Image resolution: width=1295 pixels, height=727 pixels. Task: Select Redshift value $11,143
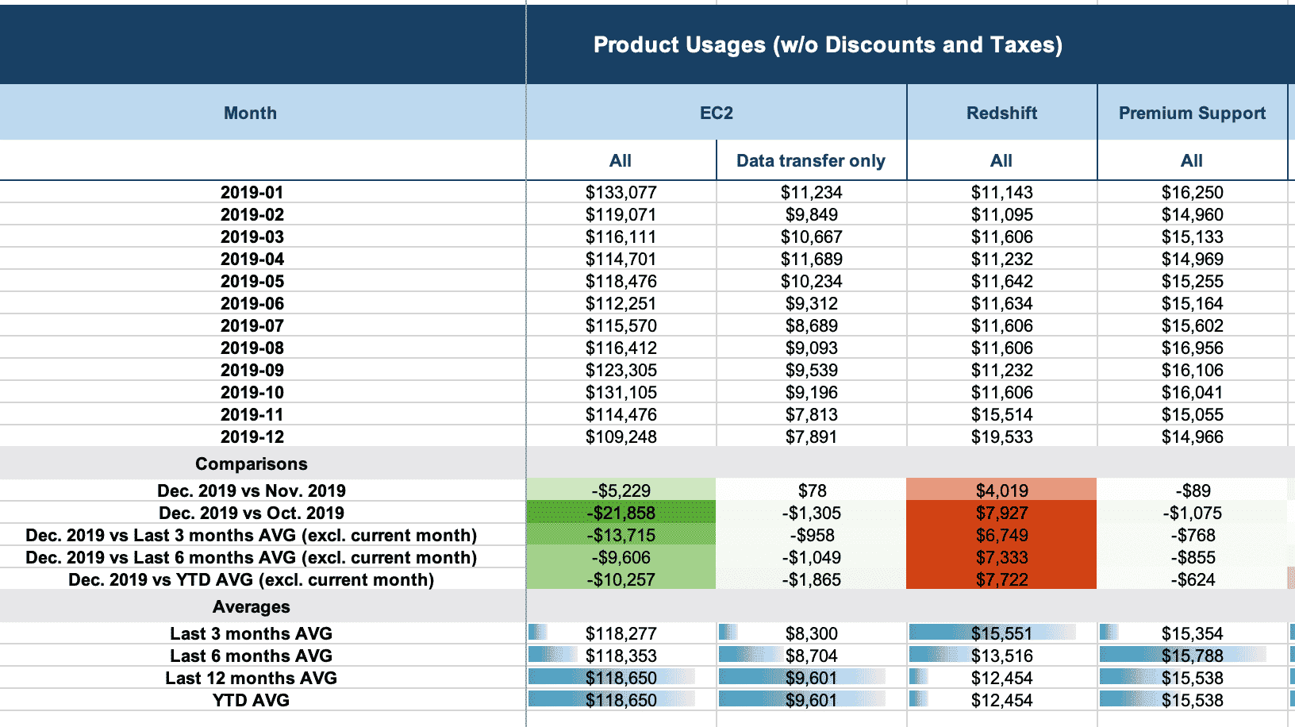click(1002, 192)
